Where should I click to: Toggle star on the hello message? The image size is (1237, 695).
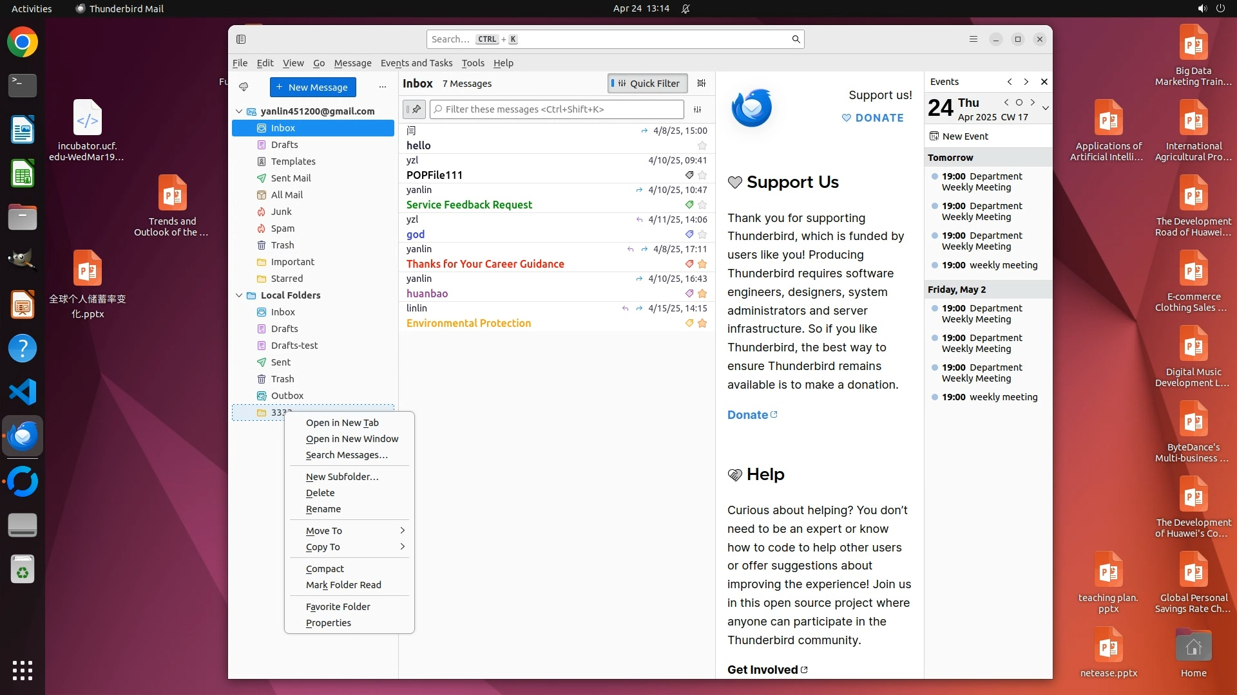coord(702,146)
